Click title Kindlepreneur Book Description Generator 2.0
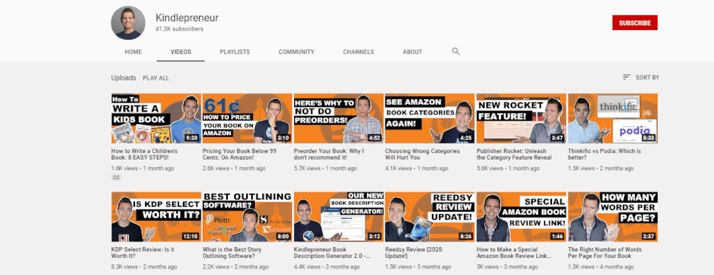 click(x=331, y=253)
